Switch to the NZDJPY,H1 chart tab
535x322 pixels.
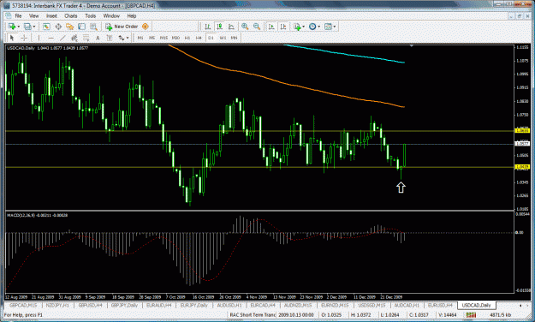(57, 305)
